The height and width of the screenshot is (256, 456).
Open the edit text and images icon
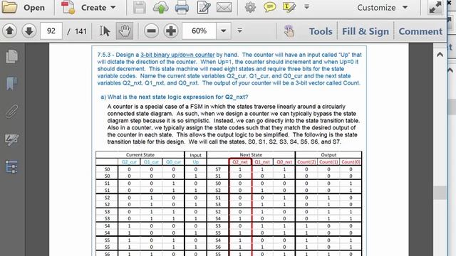(x=203, y=8)
